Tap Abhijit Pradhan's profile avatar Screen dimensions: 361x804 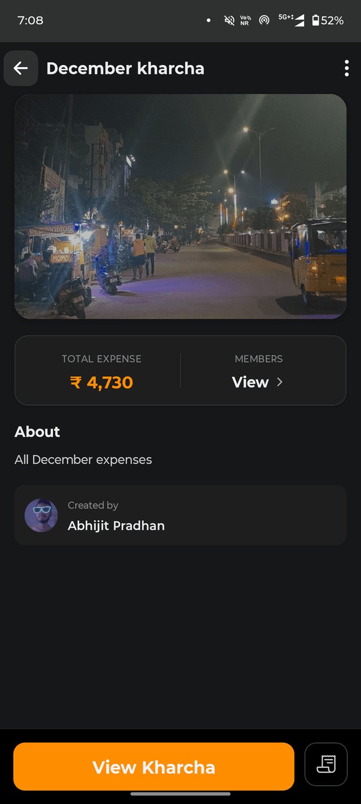(x=41, y=515)
